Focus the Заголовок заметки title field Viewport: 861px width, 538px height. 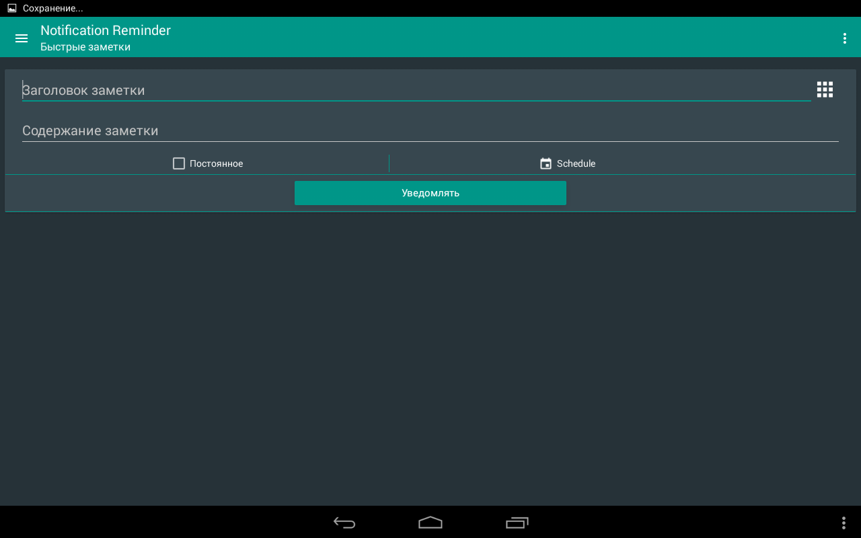point(416,90)
